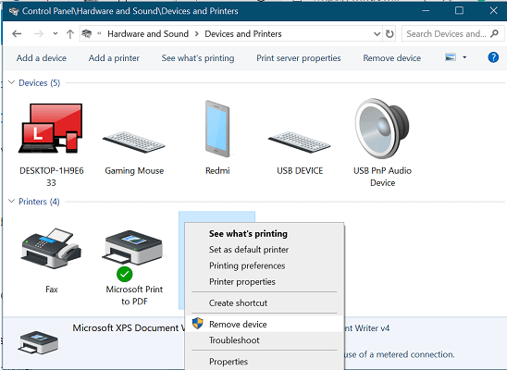The image size is (507, 370).
Task: Go forward with the Forward arrow
Action: (39, 33)
